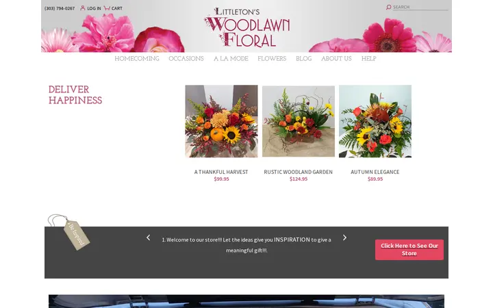This screenshot has width=493, height=308.
Task: Click the Click Here to See Our Store button
Action: [409, 250]
